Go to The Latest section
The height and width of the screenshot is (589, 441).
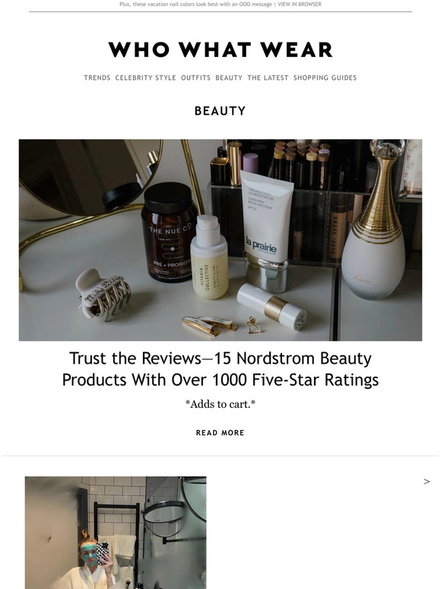click(x=268, y=78)
